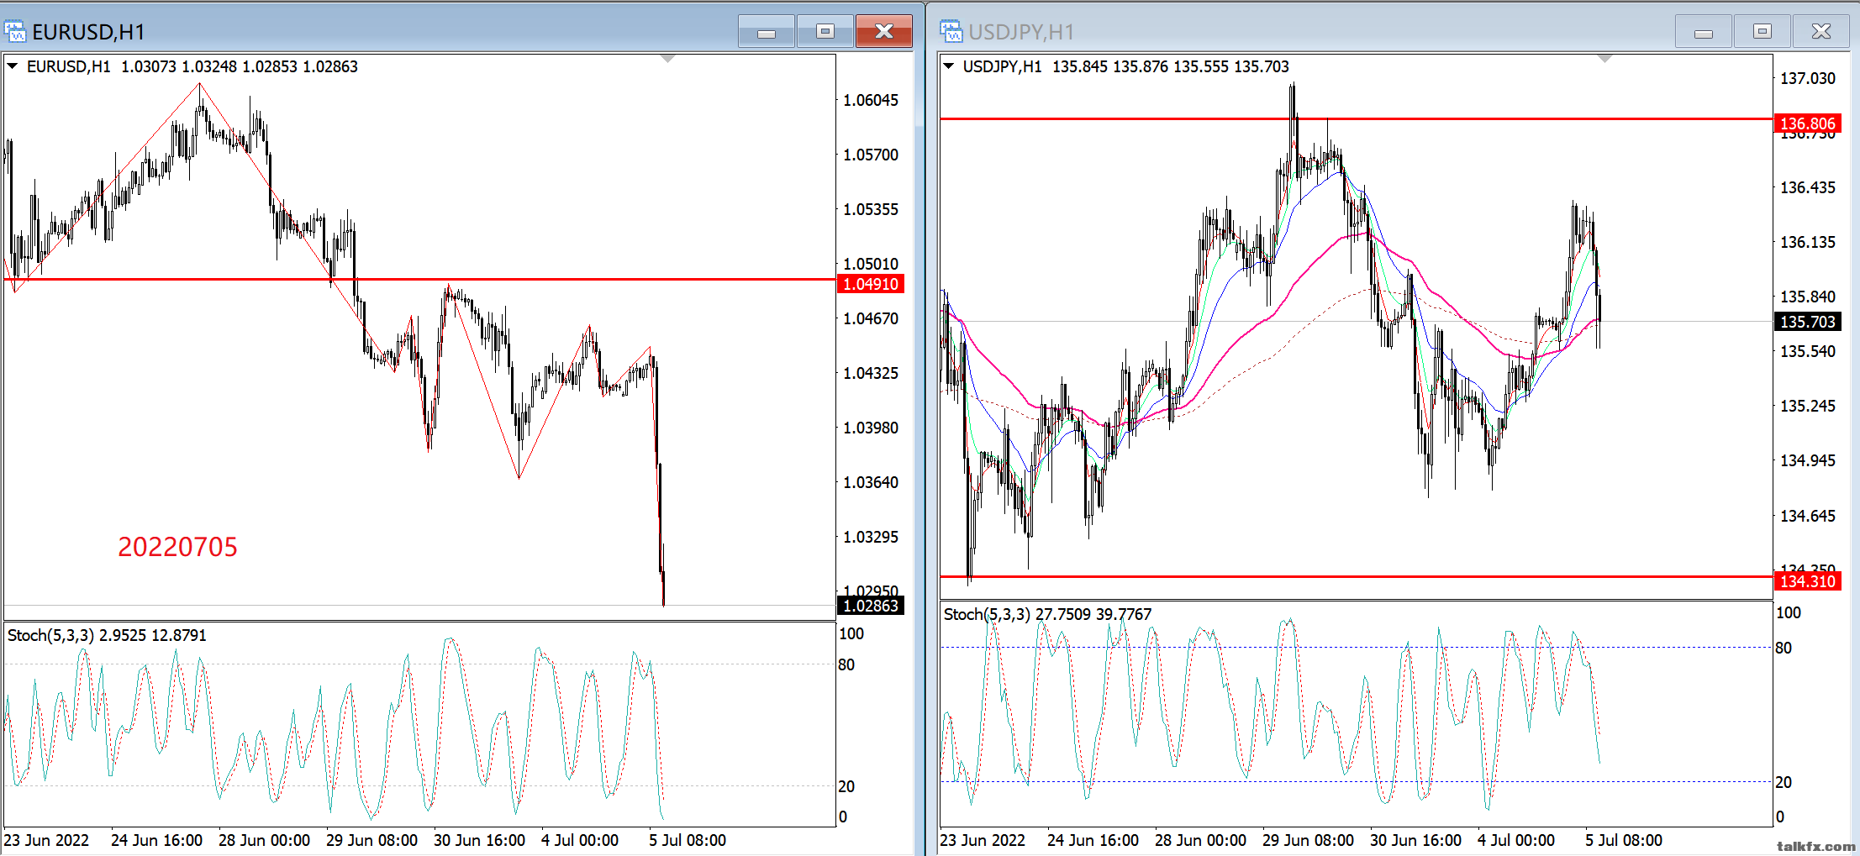
Task: Click EURUSD time axis label 23 Jun 2022
Action: coord(46,840)
